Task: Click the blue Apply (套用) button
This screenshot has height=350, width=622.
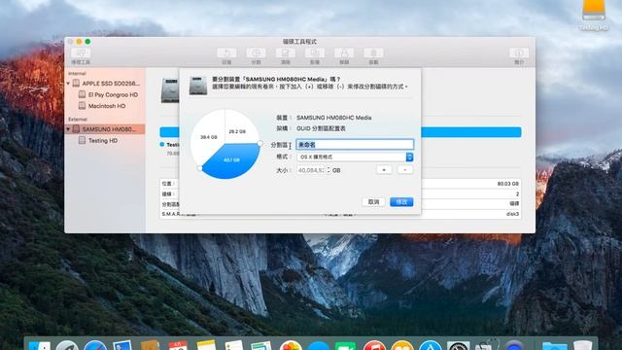Action: point(401,202)
